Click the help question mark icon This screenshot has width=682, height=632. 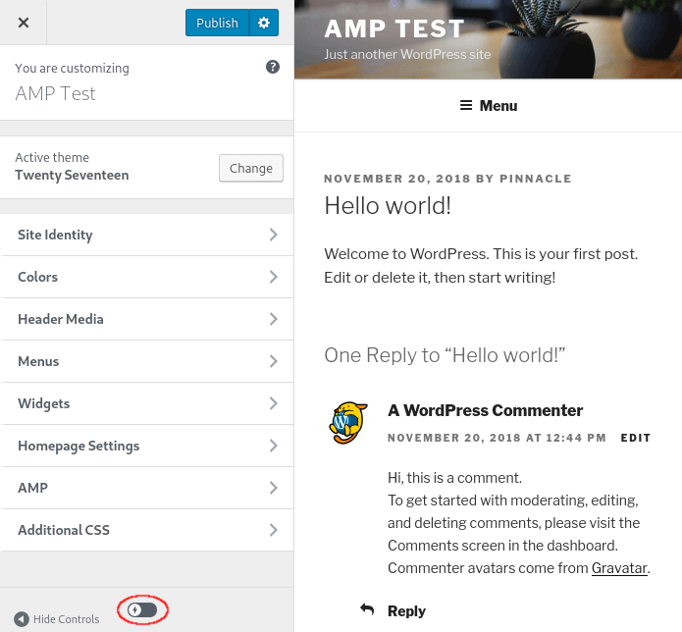tap(273, 67)
